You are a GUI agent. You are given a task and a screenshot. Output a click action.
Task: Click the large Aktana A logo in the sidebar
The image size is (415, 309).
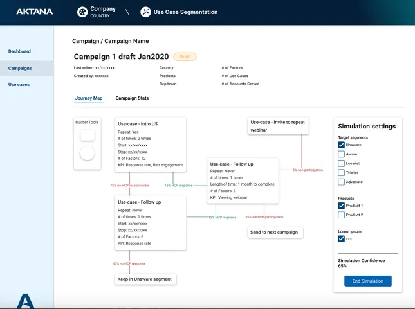click(x=25, y=301)
